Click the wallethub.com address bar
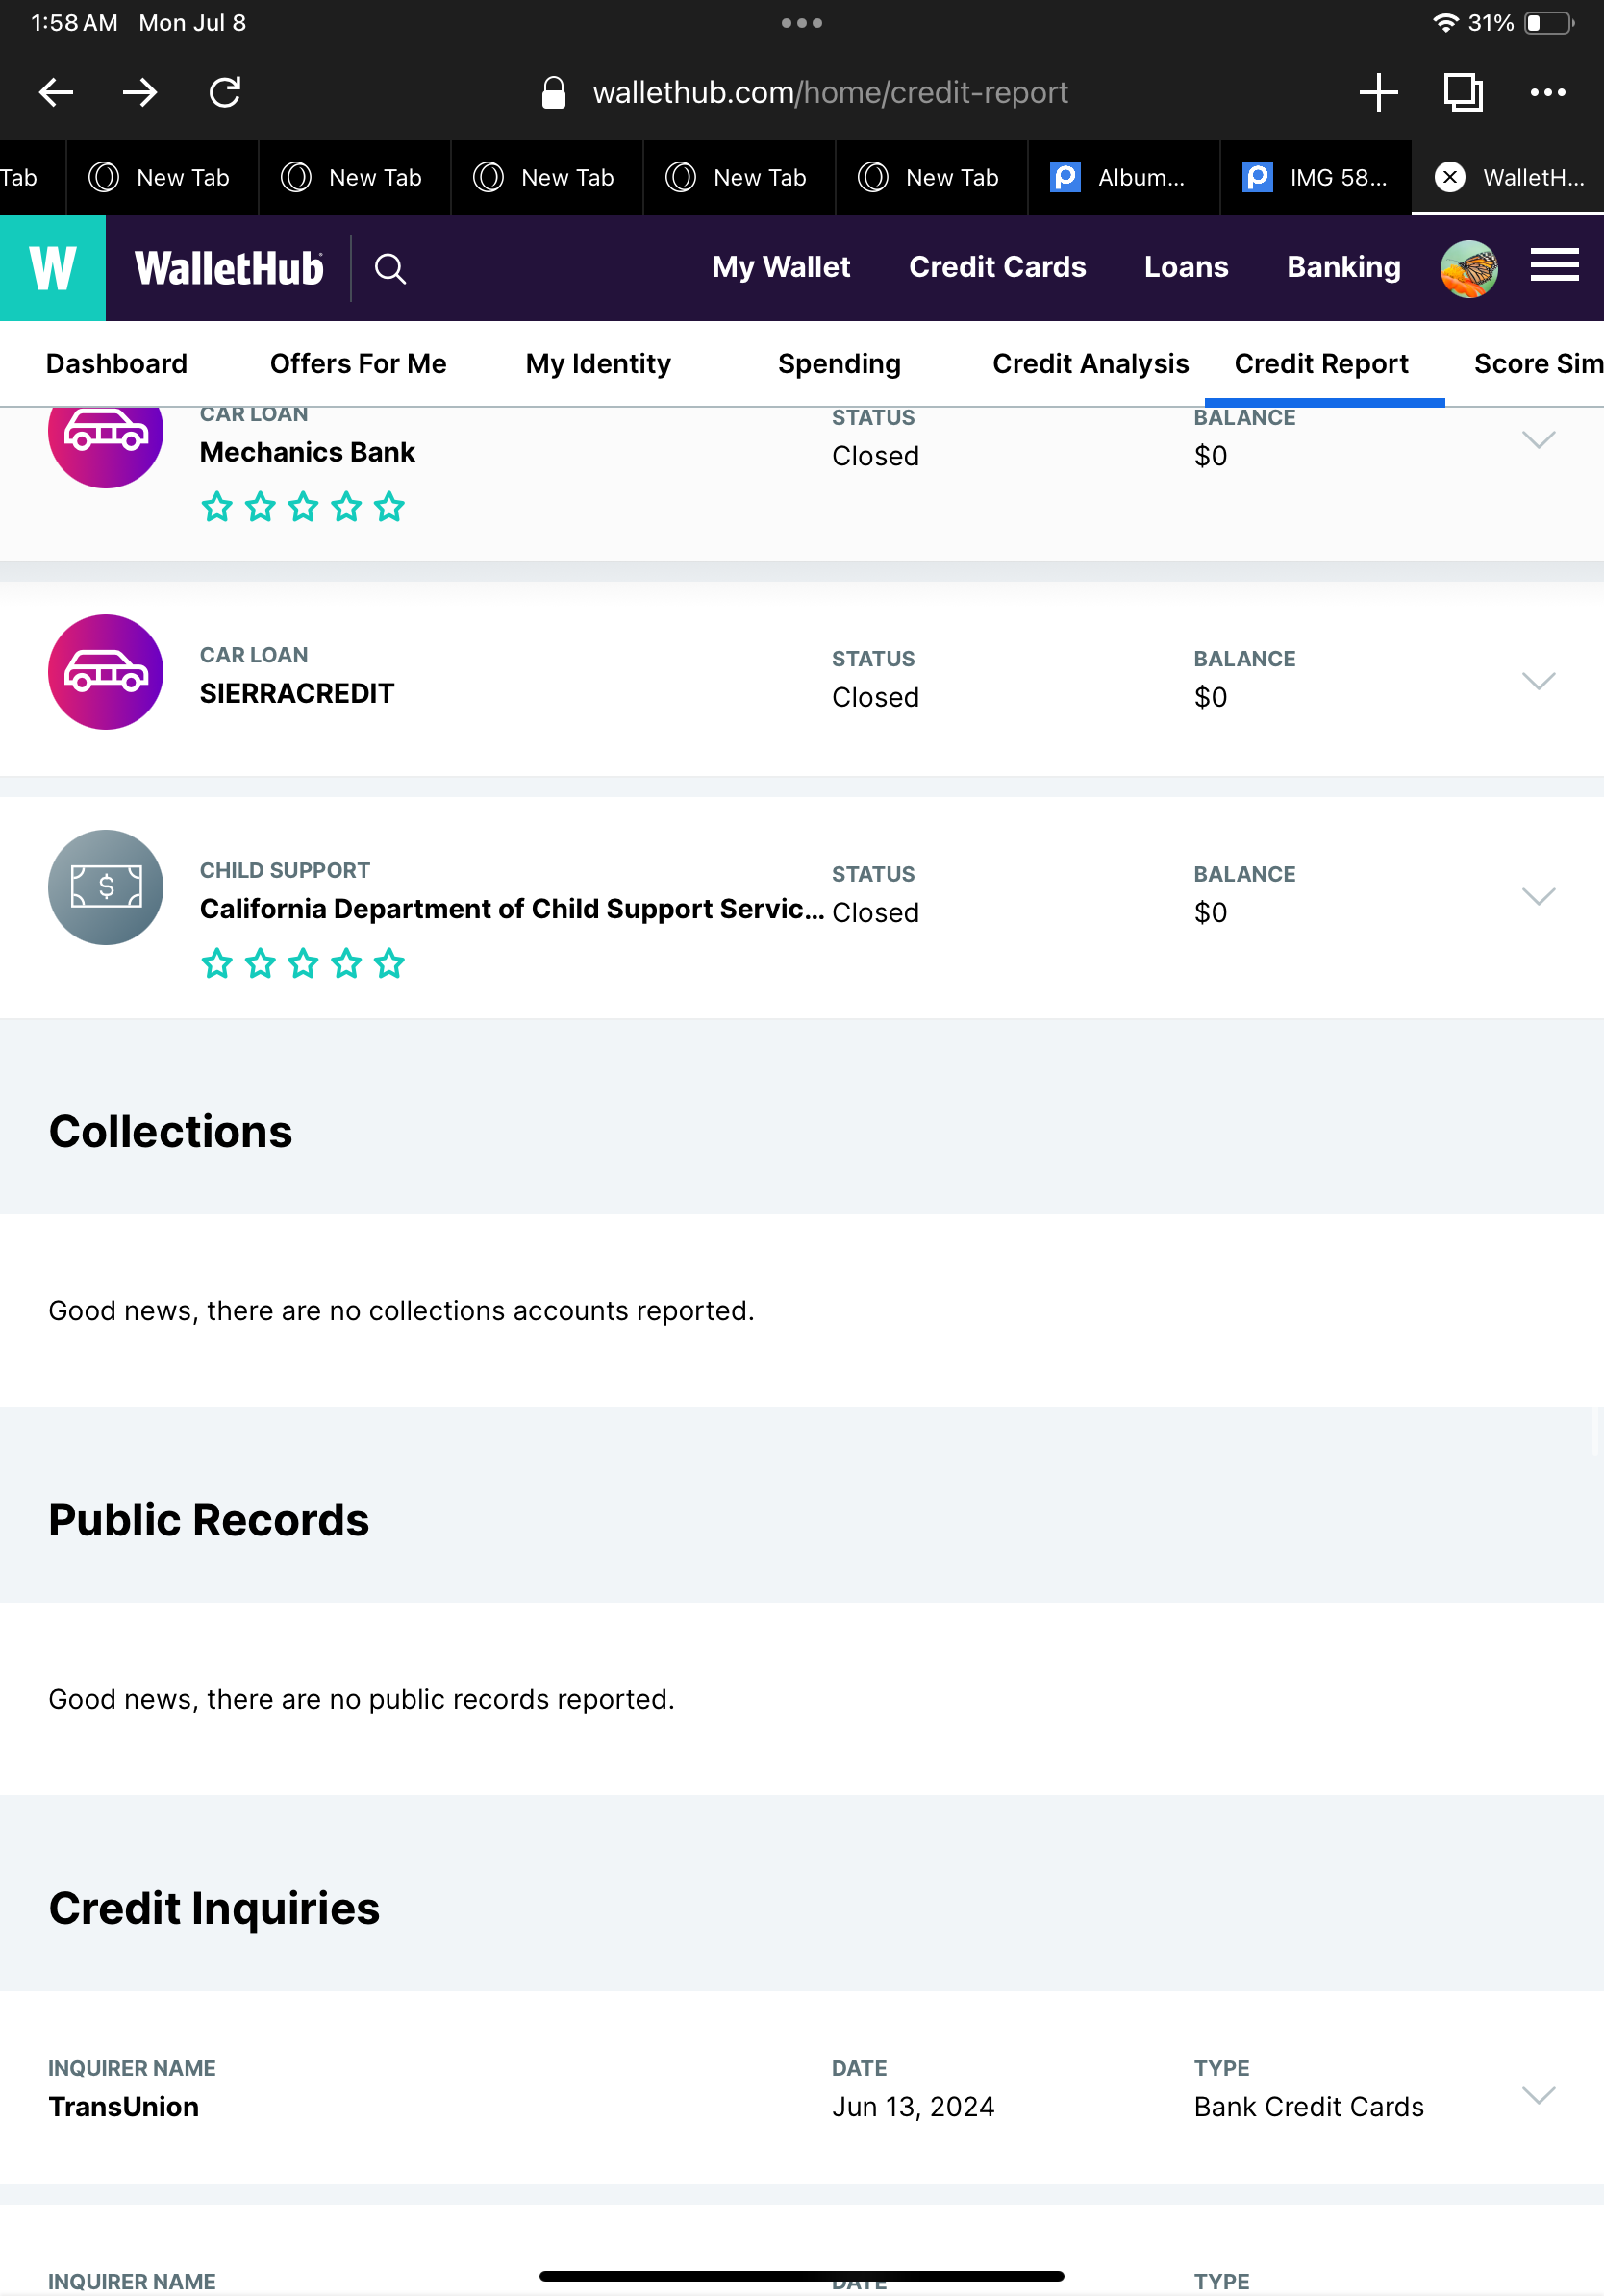 click(830, 93)
